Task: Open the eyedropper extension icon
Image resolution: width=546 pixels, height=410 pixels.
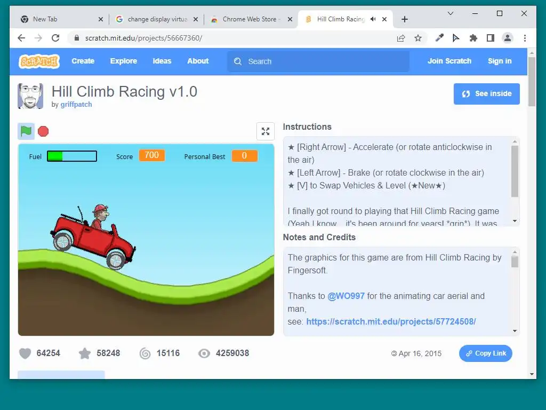Action: click(x=439, y=38)
